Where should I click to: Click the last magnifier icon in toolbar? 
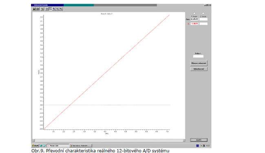coord(61,9)
